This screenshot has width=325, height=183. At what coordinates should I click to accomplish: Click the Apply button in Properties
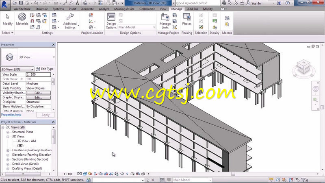click(x=45, y=115)
